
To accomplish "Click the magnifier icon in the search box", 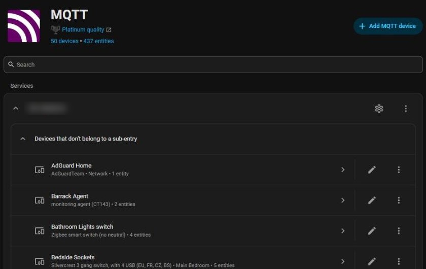I will pos(11,64).
